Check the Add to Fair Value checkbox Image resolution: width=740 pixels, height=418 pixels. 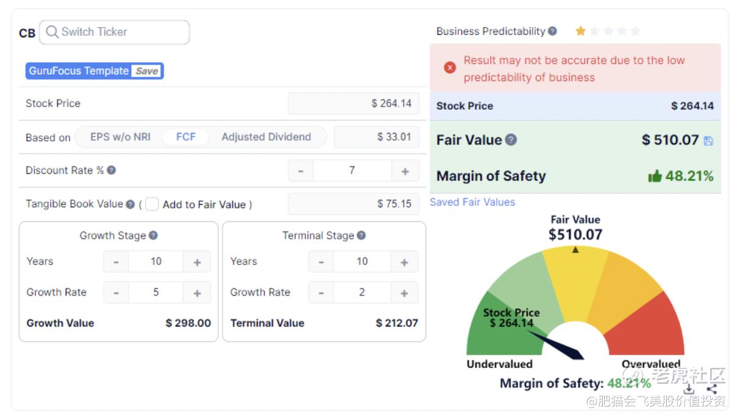tap(152, 204)
